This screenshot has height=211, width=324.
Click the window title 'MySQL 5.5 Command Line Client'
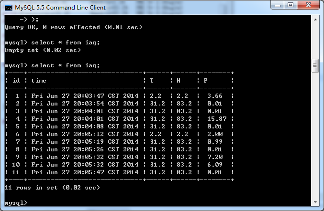[60, 8]
